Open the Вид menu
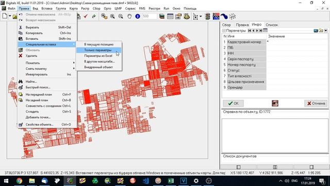This screenshot has width=330, height=186. pyautogui.click(x=36, y=8)
